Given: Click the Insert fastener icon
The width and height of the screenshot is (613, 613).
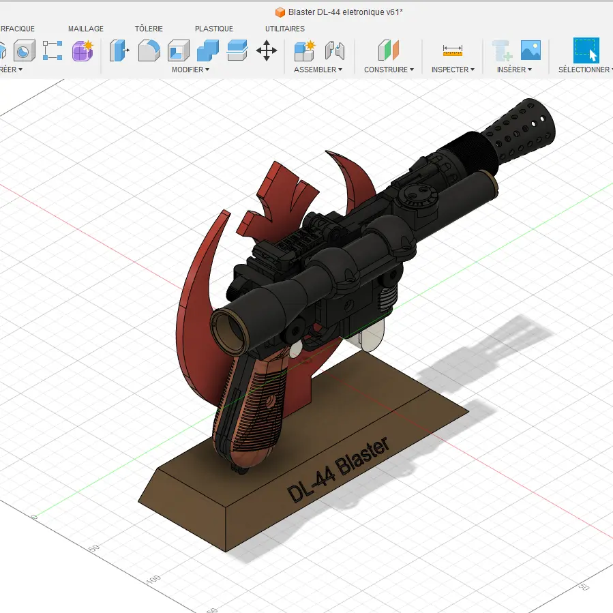Looking at the screenshot, I should click(502, 50).
